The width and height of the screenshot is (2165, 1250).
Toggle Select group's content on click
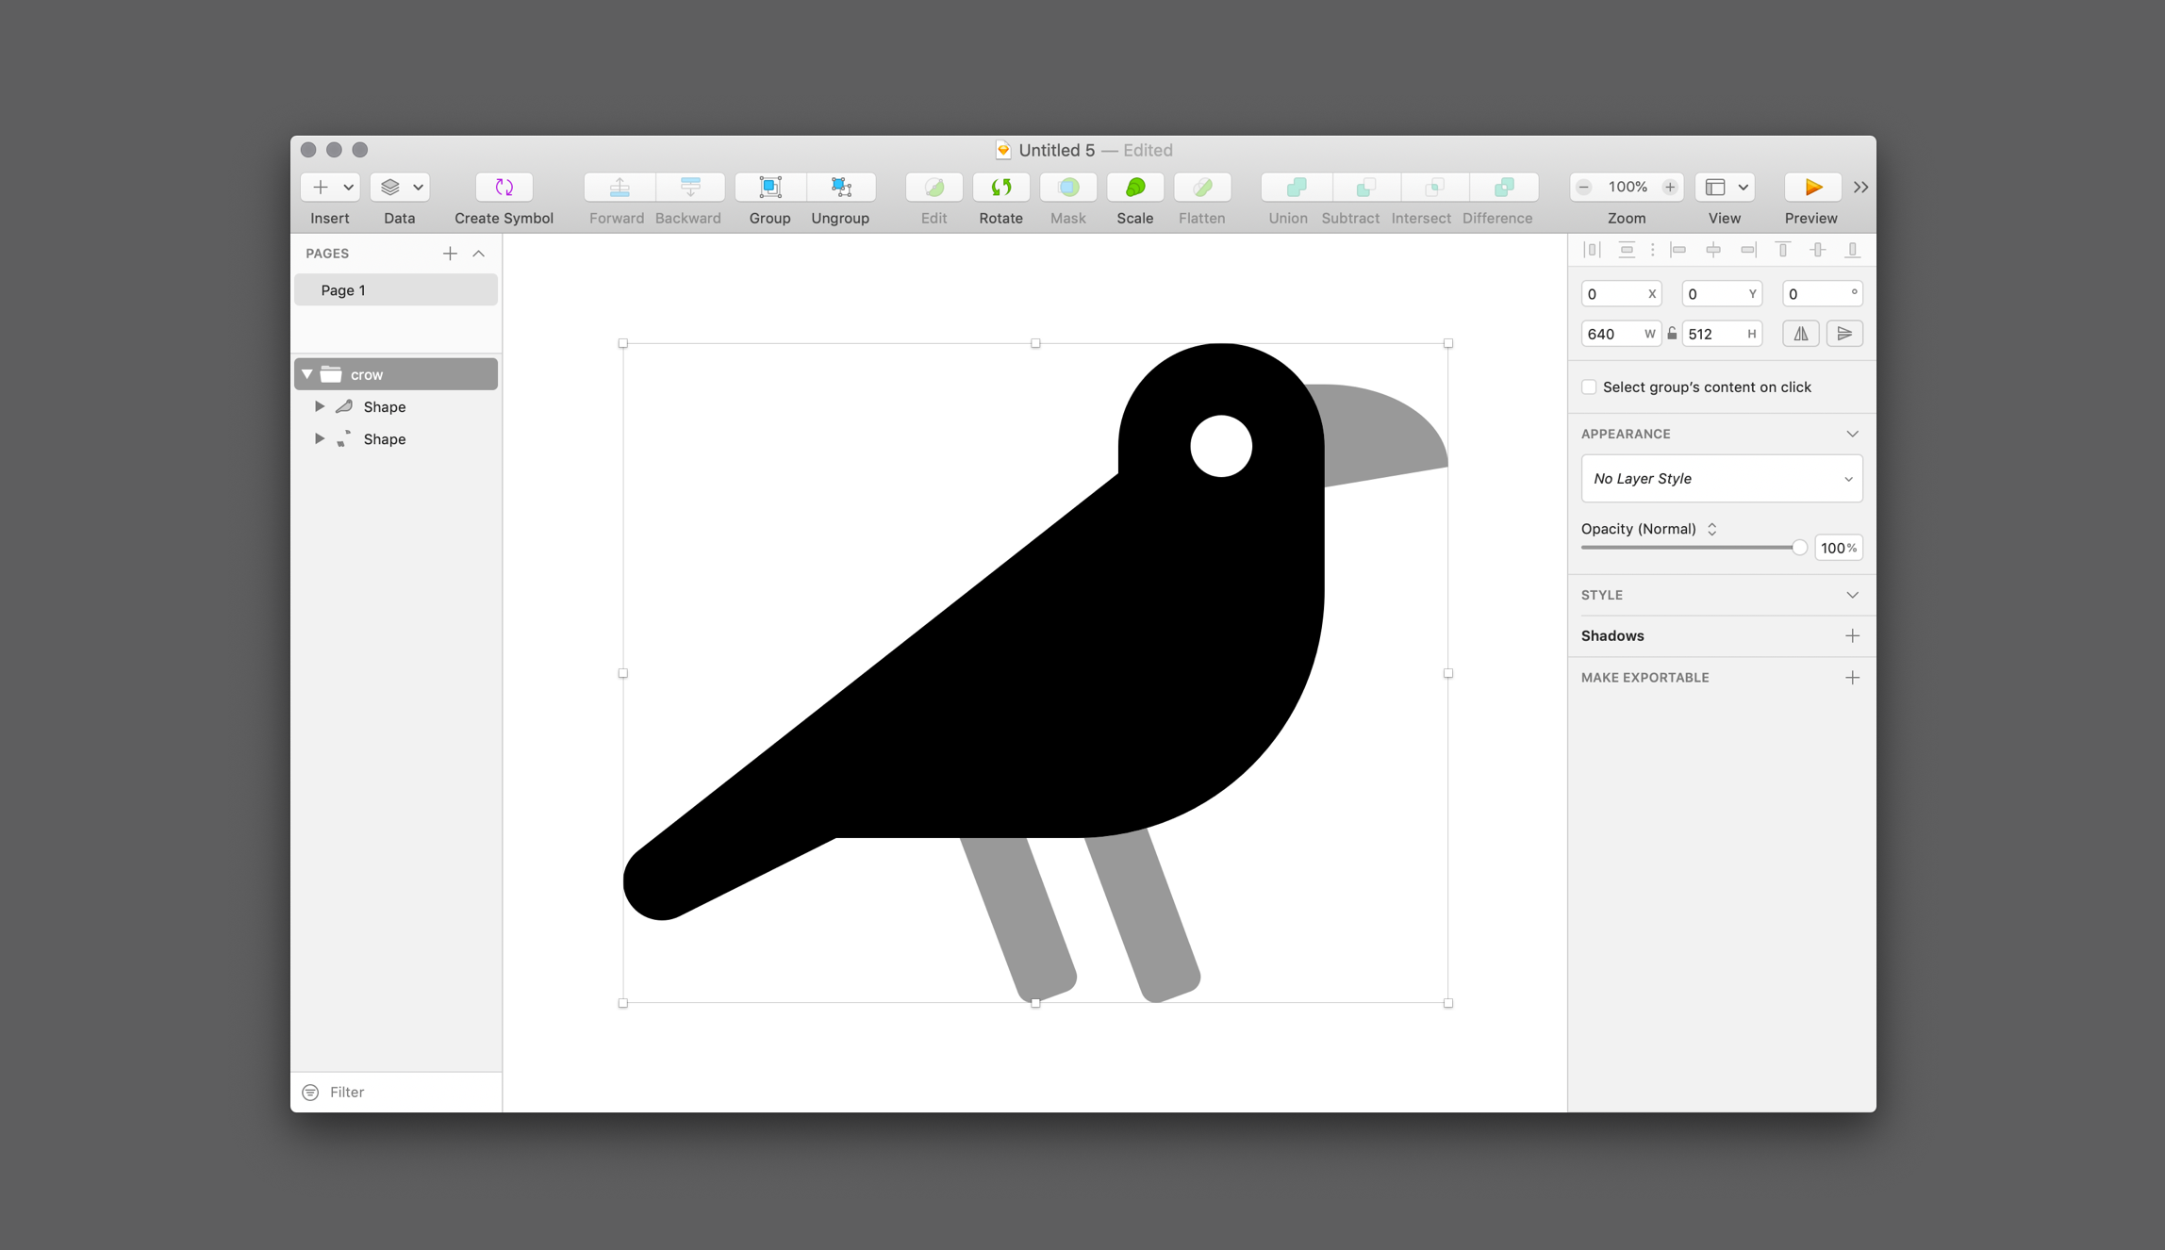click(1588, 387)
